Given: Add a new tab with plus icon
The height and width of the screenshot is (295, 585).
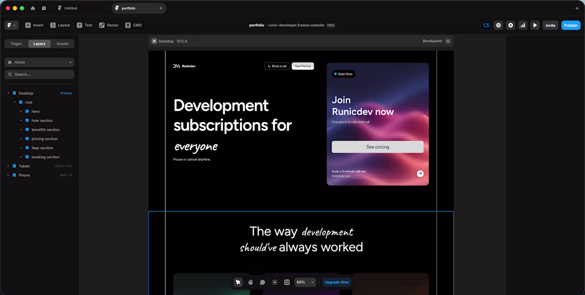Looking at the screenshot, I should click(x=577, y=8).
